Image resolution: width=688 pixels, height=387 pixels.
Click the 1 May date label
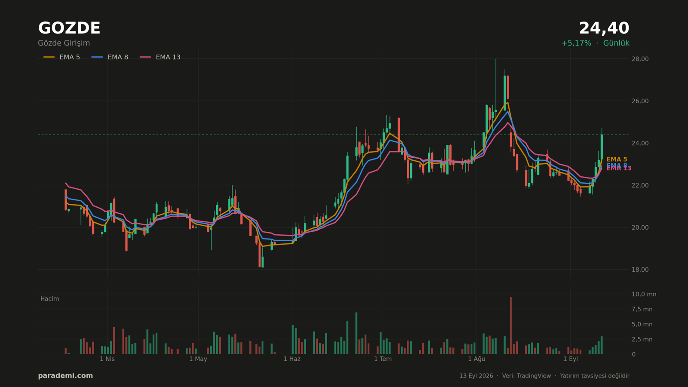point(198,359)
